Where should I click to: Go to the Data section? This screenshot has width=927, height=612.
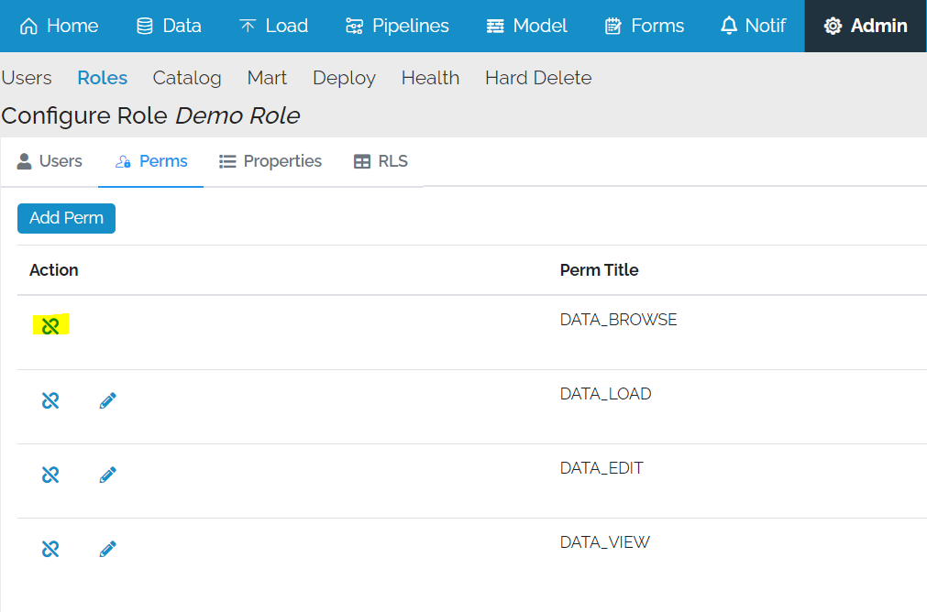(169, 26)
